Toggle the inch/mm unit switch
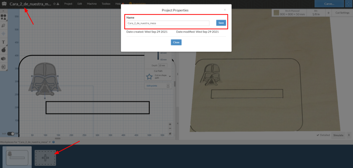Image resolution: width=353 pixels, height=168 pixels. (11, 134)
